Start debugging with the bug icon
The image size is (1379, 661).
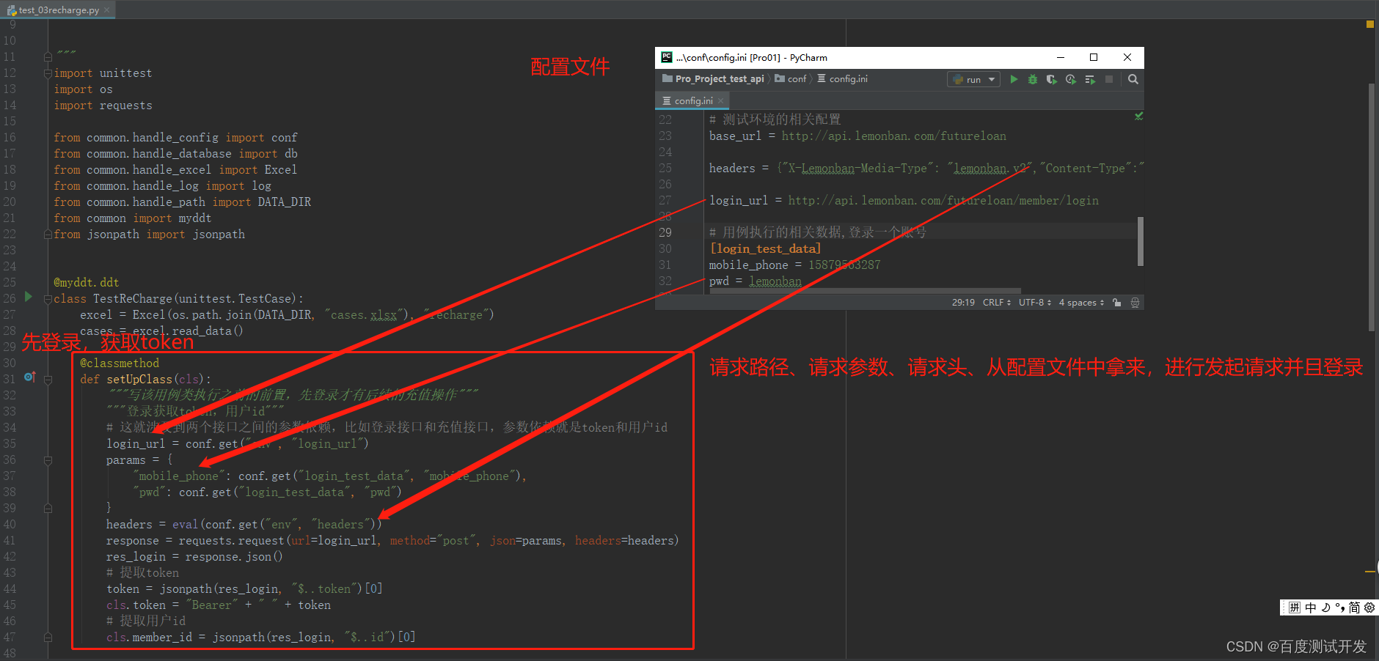(1033, 79)
